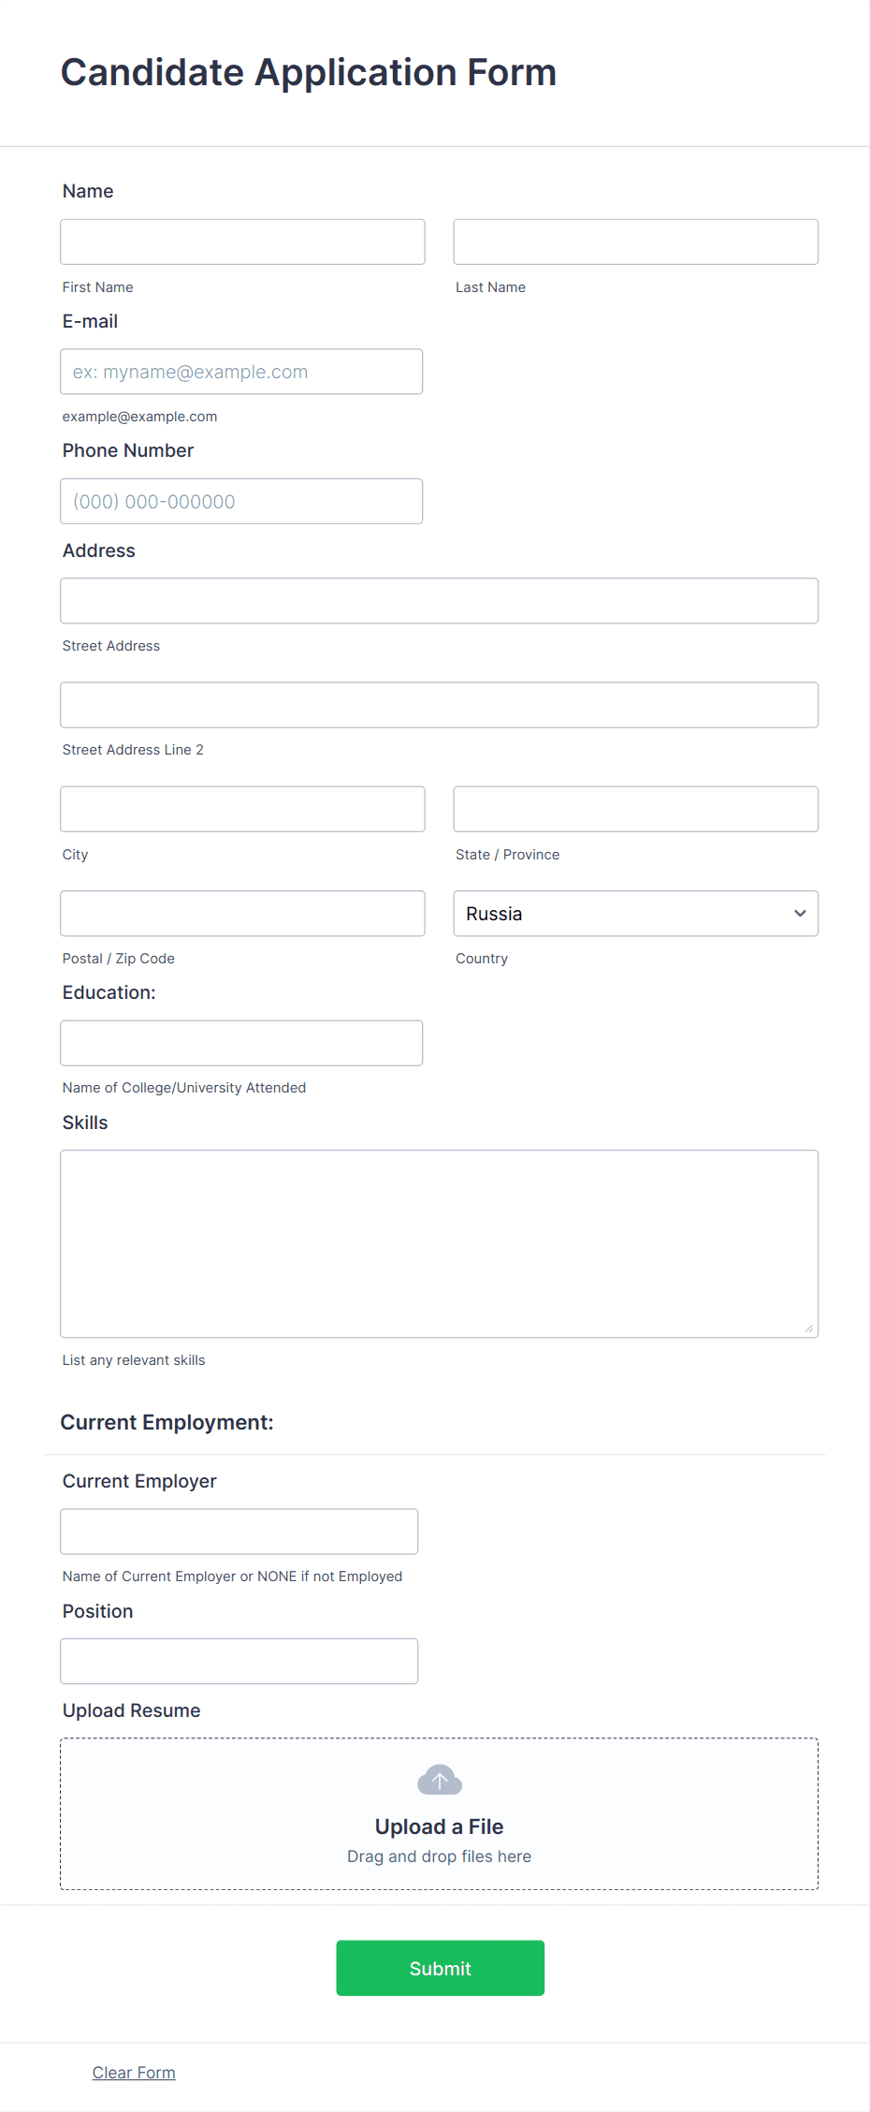The height and width of the screenshot is (2112, 870).
Task: Click inside the Last Name field
Action: coord(635,241)
